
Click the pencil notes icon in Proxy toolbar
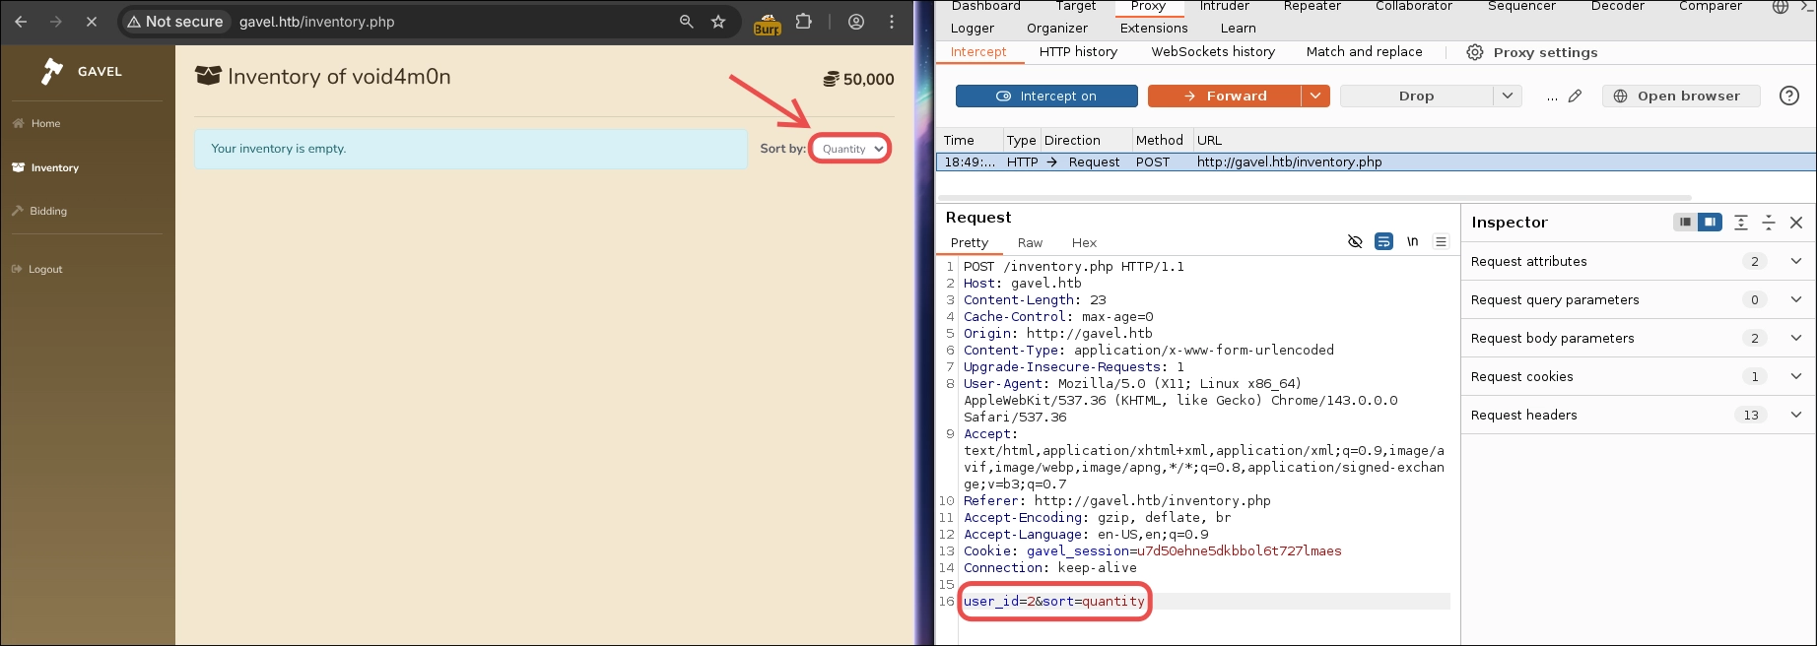[1575, 96]
